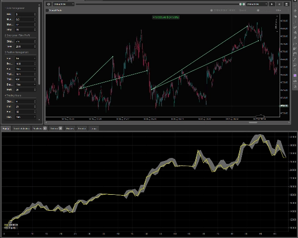The width and height of the screenshot is (298, 238).
Task: Adjust the date range slider end handle
Action: [x=244, y=4]
